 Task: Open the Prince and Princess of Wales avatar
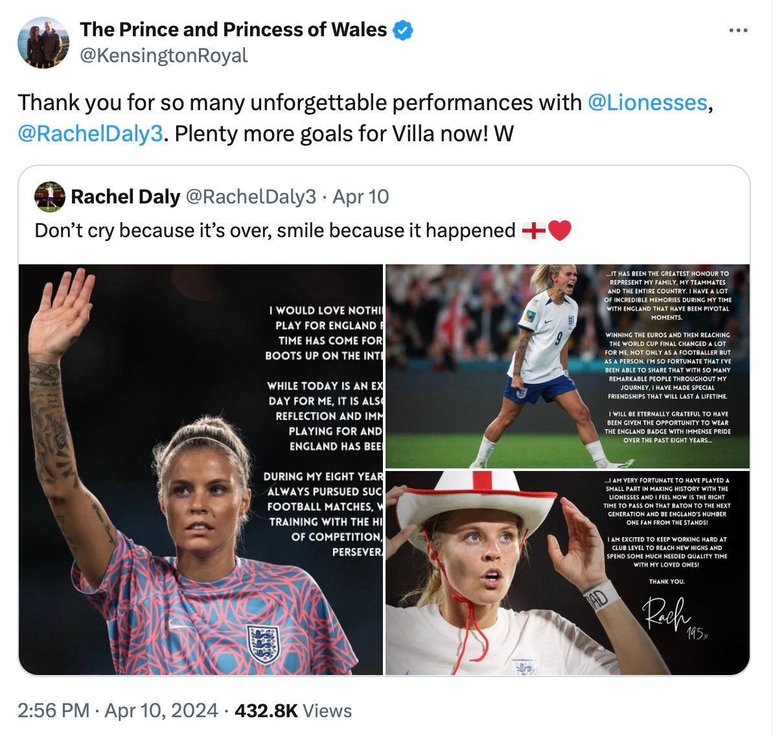pos(43,43)
